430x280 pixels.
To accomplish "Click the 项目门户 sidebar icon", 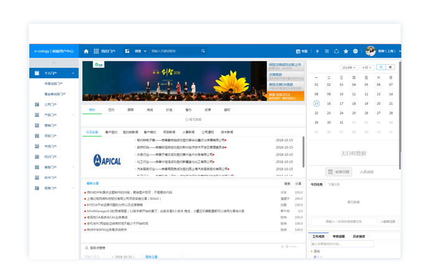I will click(37, 136).
